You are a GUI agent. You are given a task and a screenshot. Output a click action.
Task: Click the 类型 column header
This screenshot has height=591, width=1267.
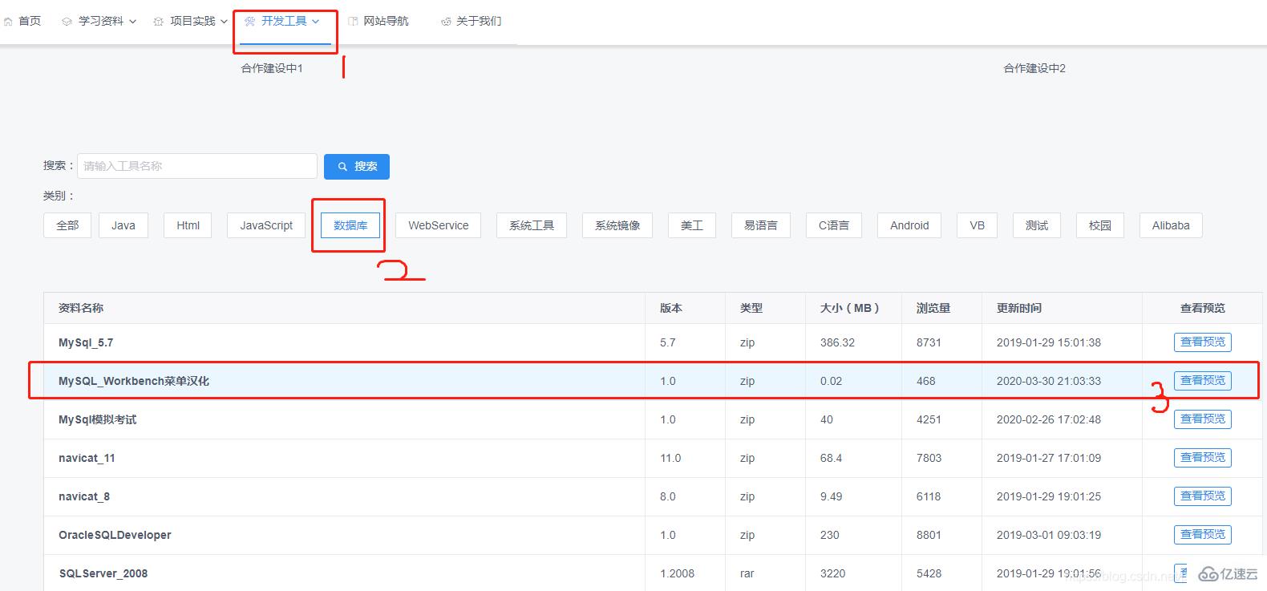click(751, 308)
